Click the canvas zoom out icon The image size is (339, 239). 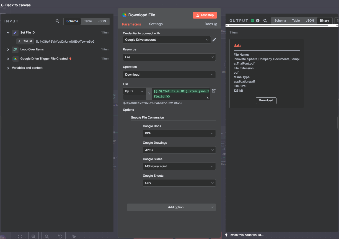click(x=47, y=237)
